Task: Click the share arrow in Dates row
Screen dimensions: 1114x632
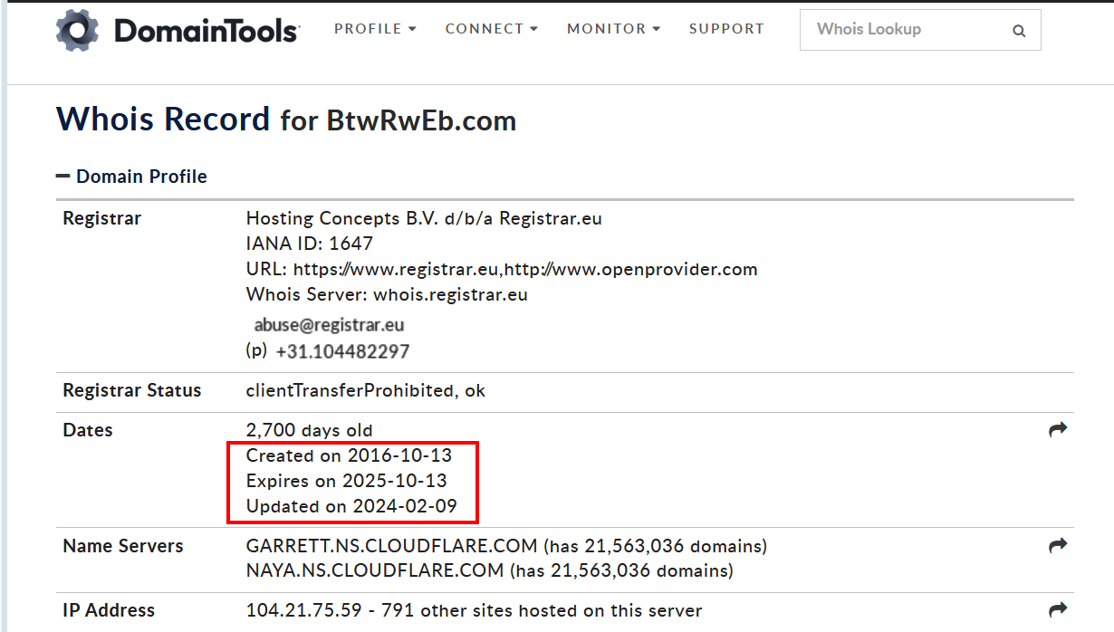Action: [1058, 430]
